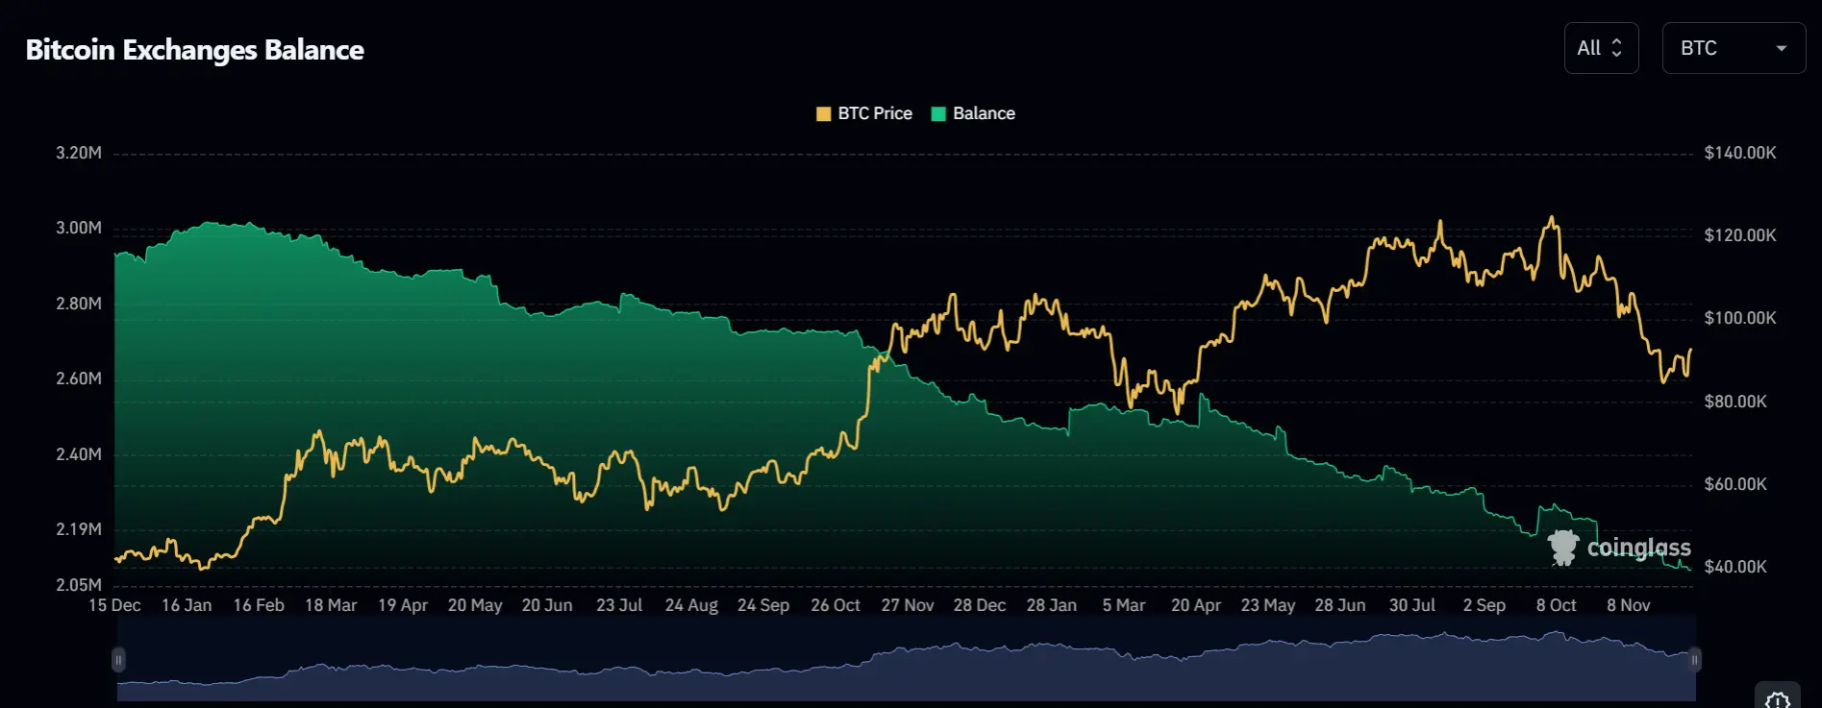Open the All time-range selector
Image resolution: width=1822 pixels, height=708 pixels.
coord(1600,48)
